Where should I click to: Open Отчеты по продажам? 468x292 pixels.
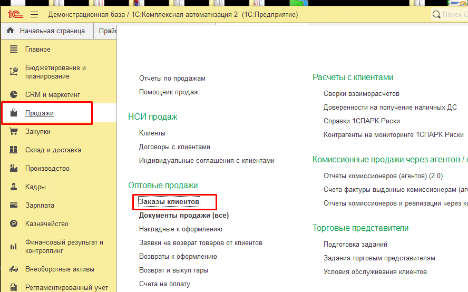point(172,79)
